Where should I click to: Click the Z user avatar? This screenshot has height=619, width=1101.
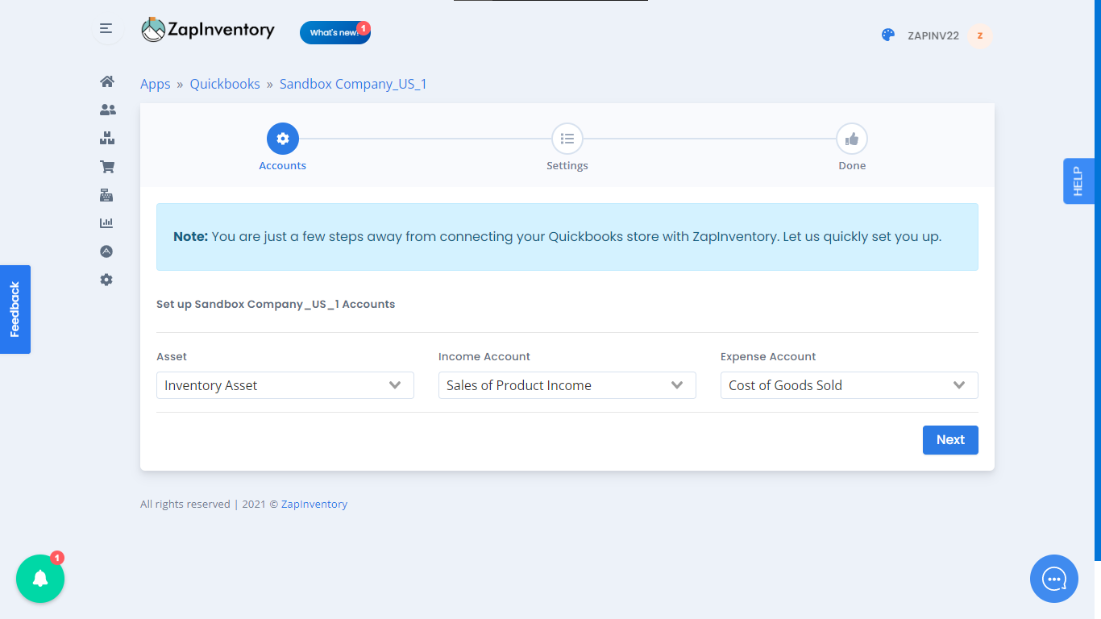pos(979,35)
